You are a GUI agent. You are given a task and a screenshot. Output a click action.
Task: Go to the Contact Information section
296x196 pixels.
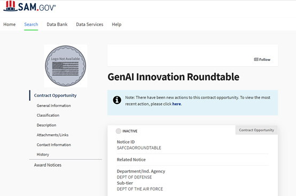point(54,145)
